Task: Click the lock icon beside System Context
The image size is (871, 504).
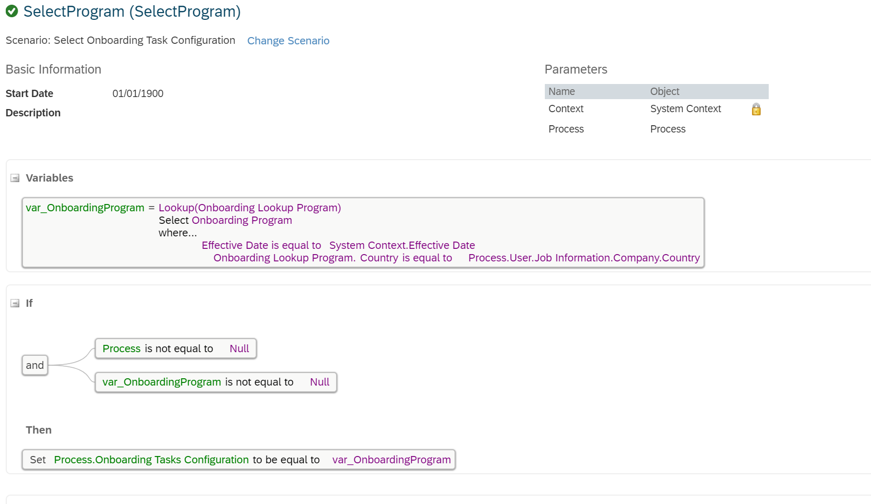Action: tap(756, 109)
